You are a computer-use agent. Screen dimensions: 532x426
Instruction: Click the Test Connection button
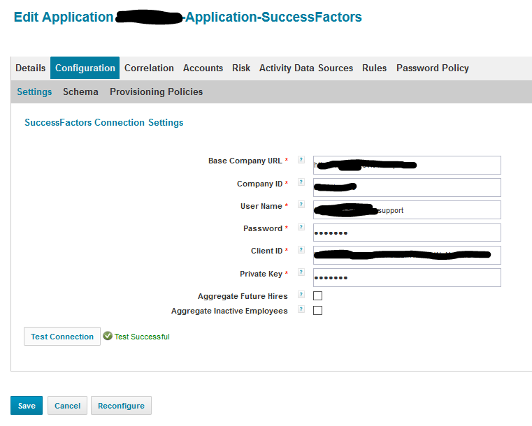[62, 337]
